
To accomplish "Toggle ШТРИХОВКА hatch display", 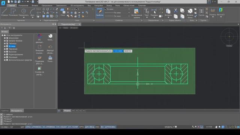I will point(110,127).
